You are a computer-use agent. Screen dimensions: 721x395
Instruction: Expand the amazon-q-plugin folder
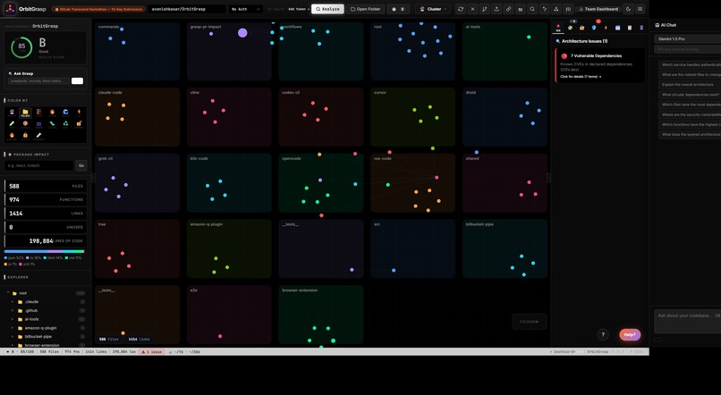tap(13, 328)
